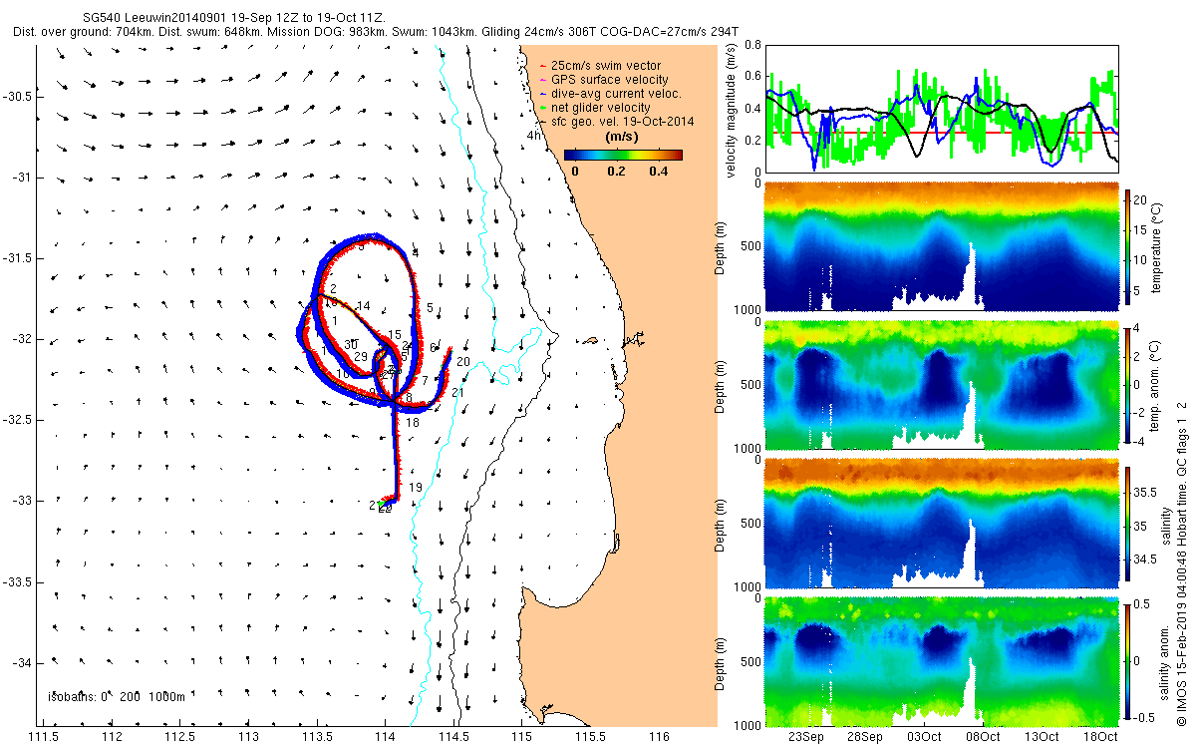
Task: Click the temperature (°C) colorbar
Action: point(1129,245)
